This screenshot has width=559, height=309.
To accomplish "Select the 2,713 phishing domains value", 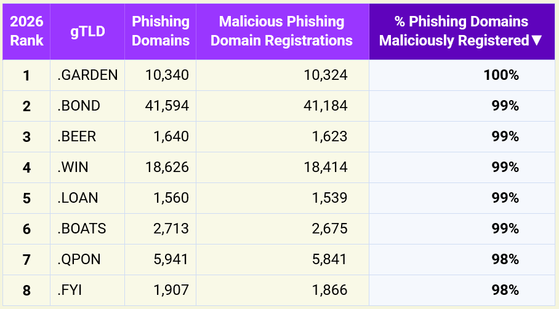I will pos(171,229).
